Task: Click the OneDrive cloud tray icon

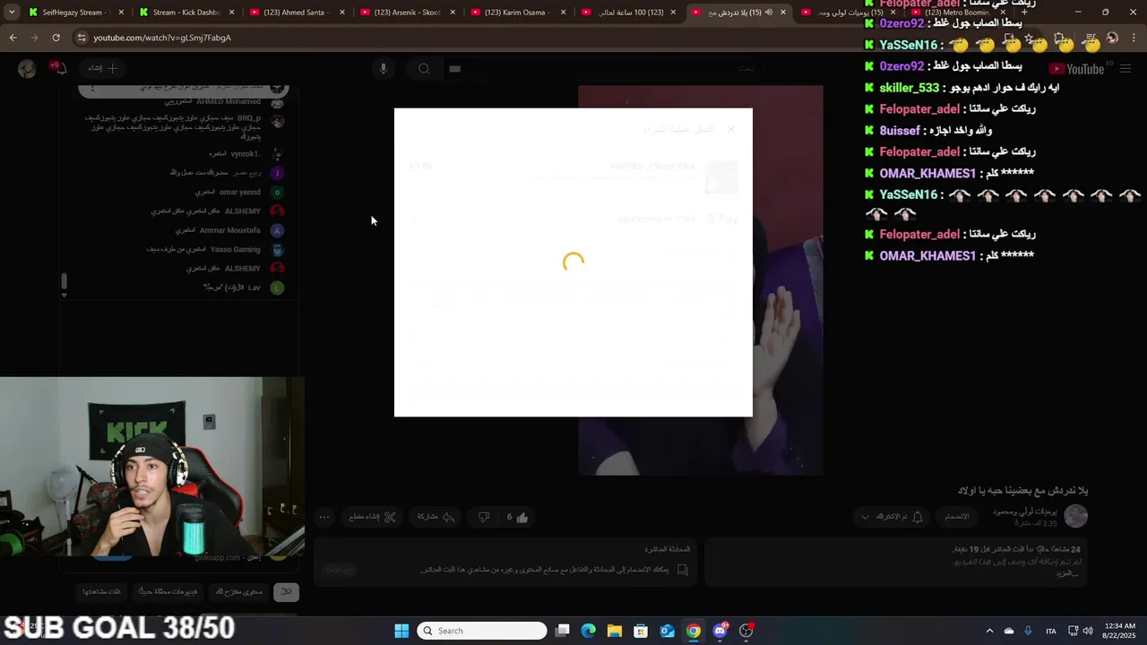Action: pyautogui.click(x=1009, y=631)
